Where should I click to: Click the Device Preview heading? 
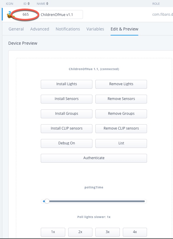(23, 43)
